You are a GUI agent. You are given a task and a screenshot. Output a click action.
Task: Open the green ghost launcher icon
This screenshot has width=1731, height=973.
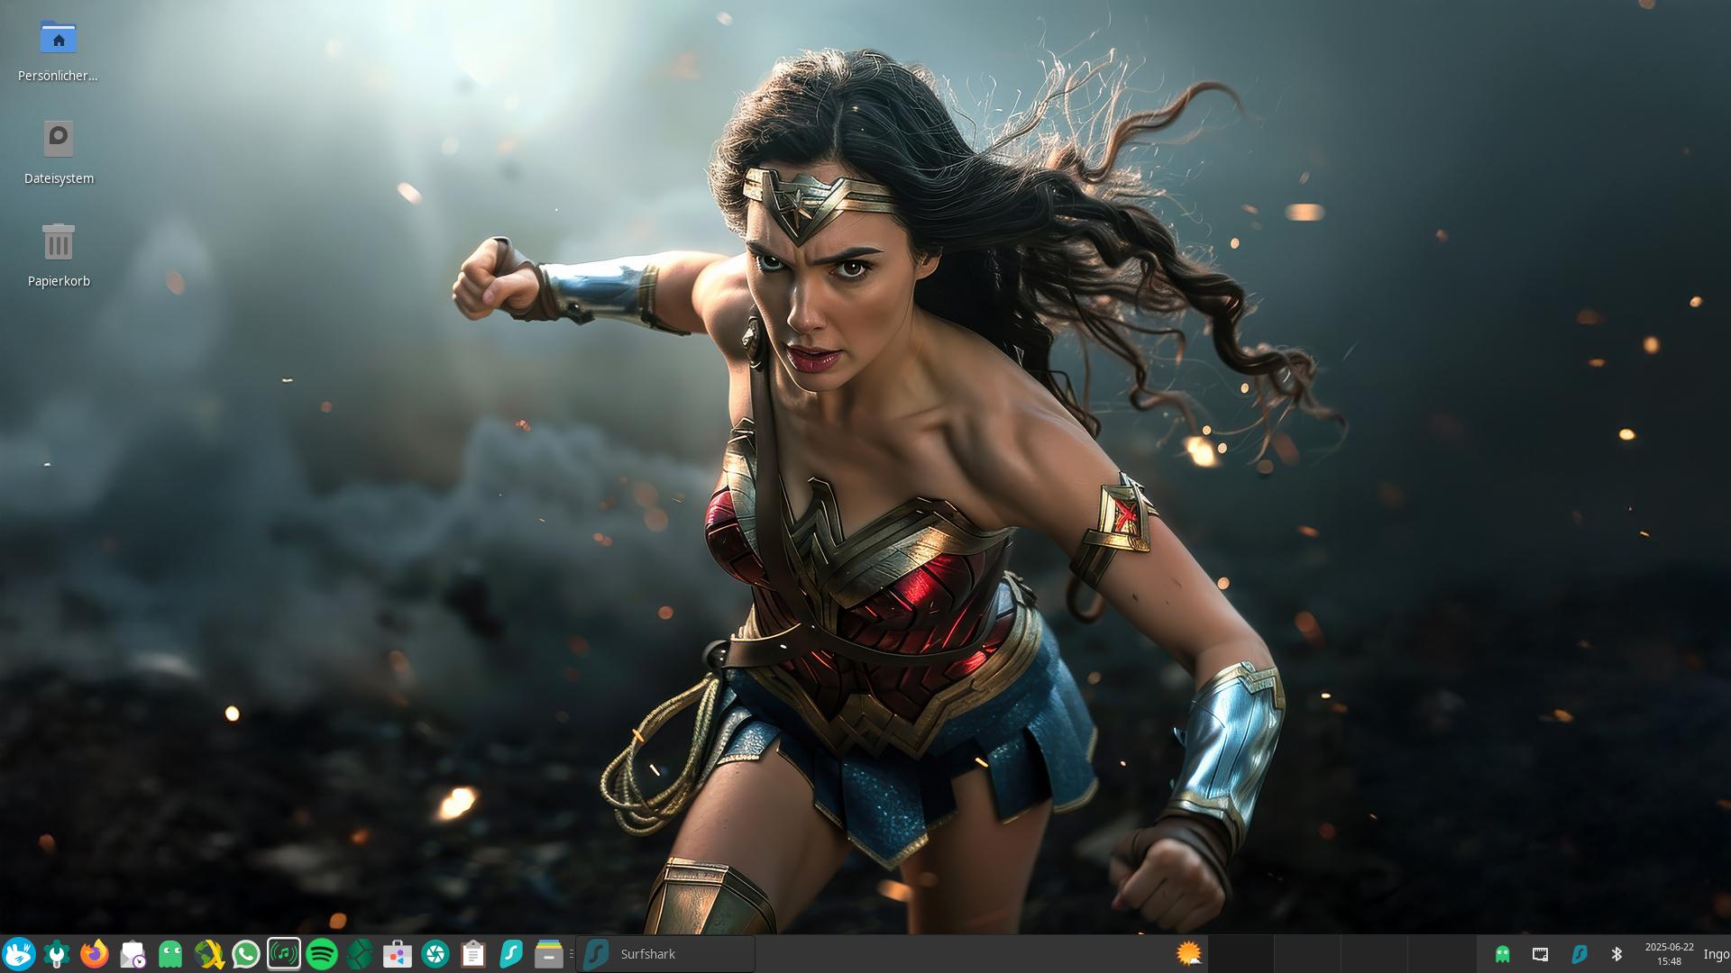tap(170, 954)
